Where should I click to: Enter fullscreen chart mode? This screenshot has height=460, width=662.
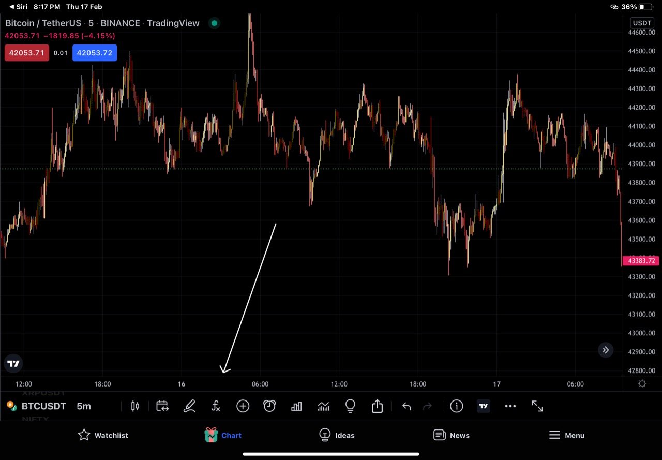click(537, 406)
